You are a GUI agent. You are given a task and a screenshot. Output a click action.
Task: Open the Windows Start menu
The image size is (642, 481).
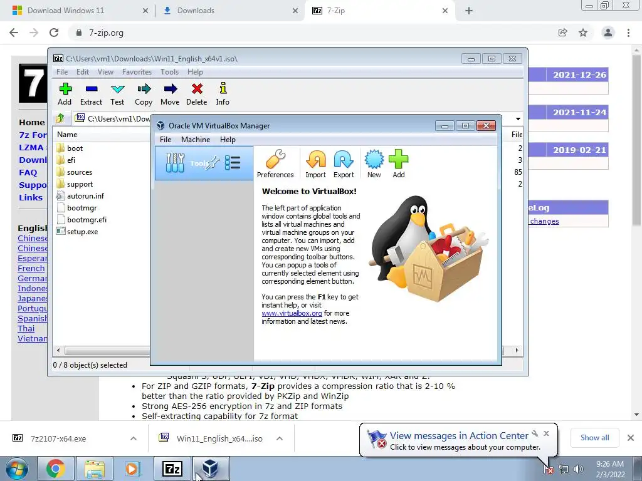click(16, 469)
